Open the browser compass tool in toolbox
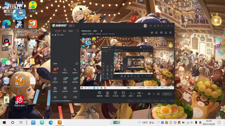This screenshot has width=225, height=126. pos(75,89)
